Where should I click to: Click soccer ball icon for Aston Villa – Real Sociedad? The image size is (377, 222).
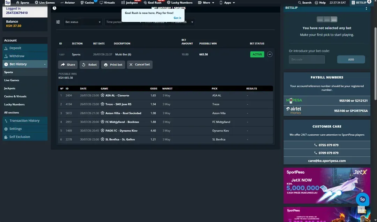(x=102, y=113)
